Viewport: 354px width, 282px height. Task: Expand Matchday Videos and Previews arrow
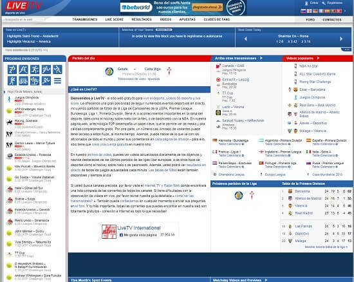point(266,280)
